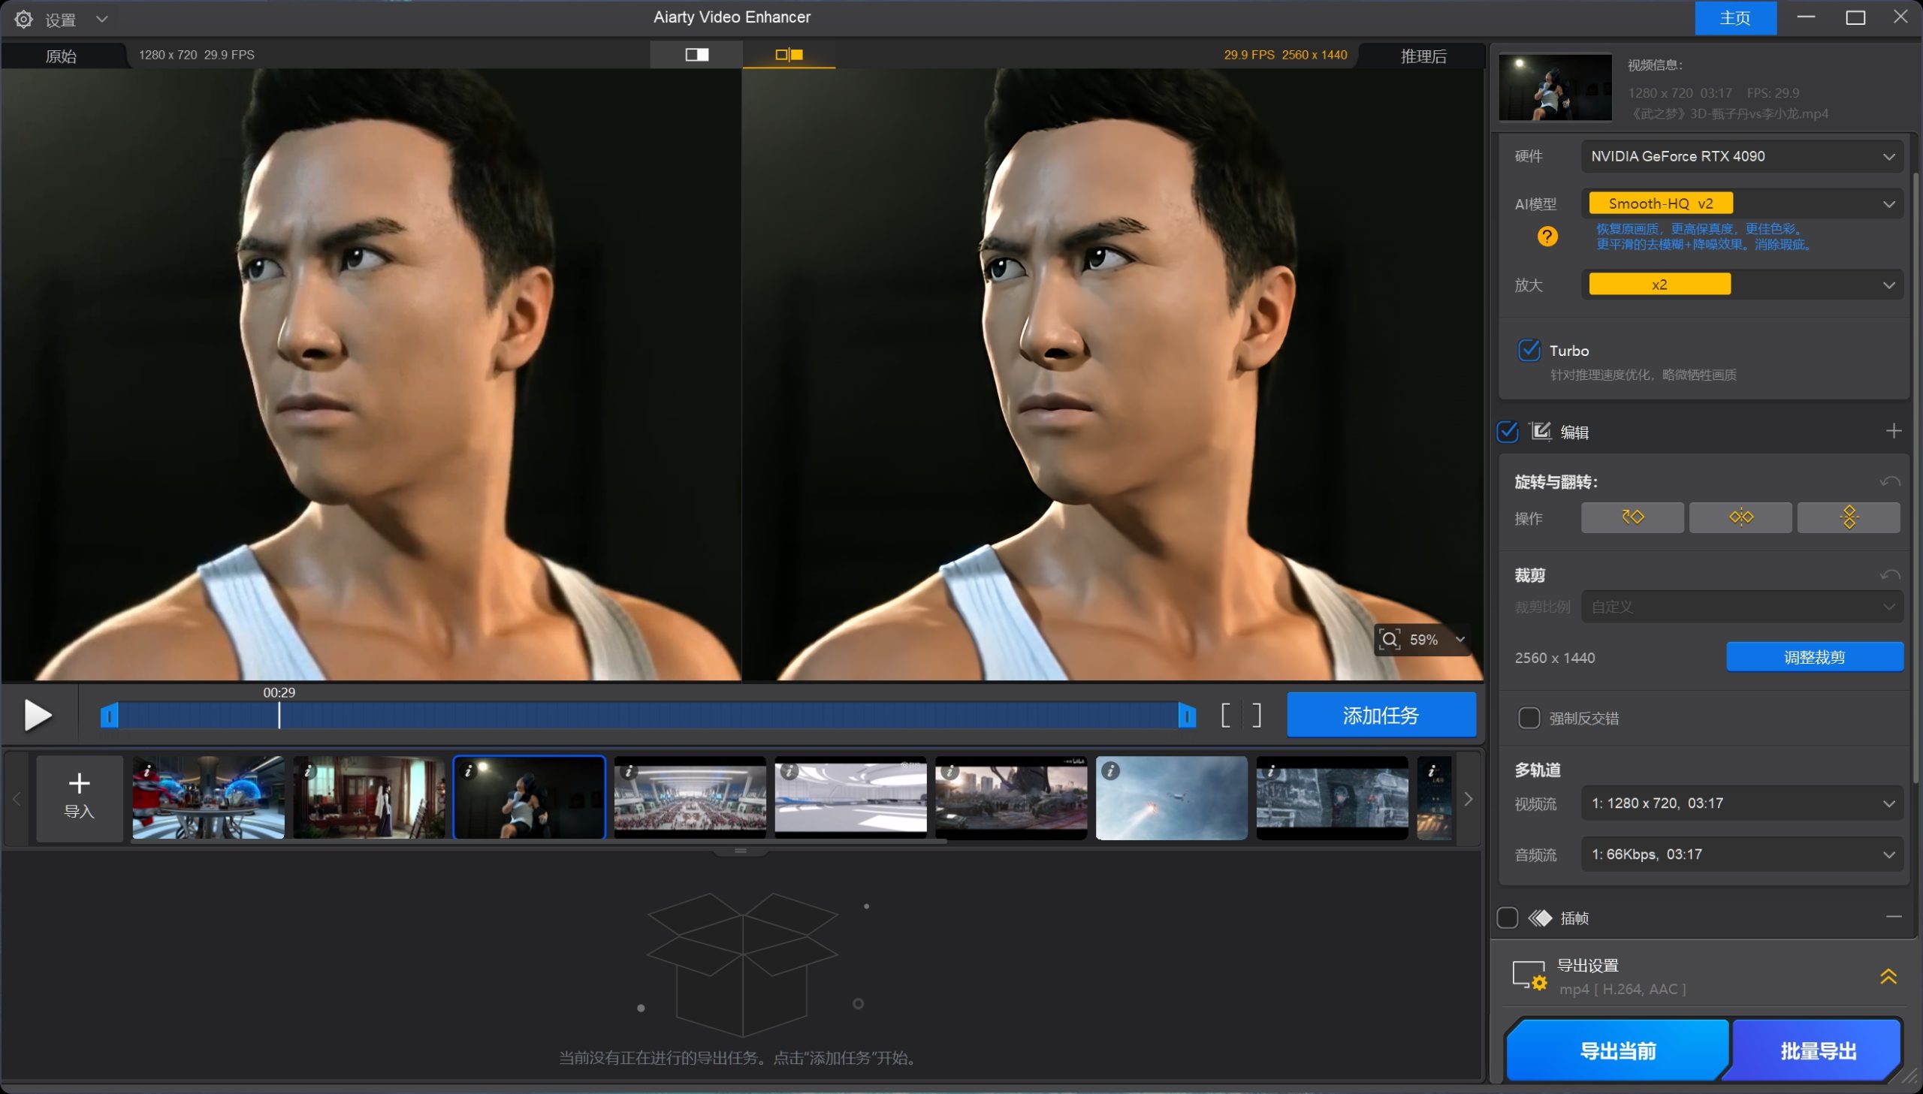Reset 旋转与翻转 with the undo arrow
This screenshot has width=1923, height=1094.
[x=1889, y=481]
